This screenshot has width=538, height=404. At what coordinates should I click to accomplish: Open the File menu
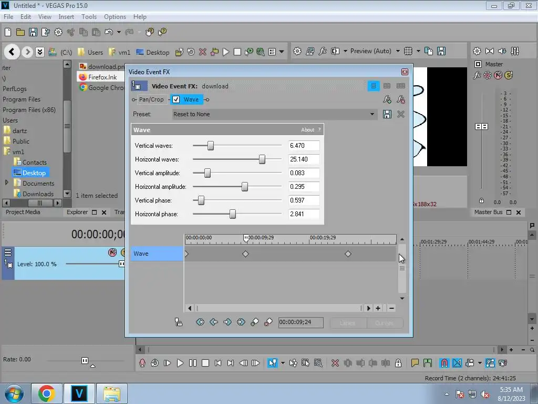point(8,17)
